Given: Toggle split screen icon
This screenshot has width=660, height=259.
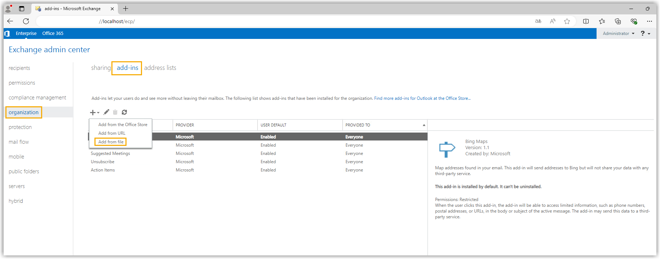Looking at the screenshot, I should pyautogui.click(x=586, y=21).
